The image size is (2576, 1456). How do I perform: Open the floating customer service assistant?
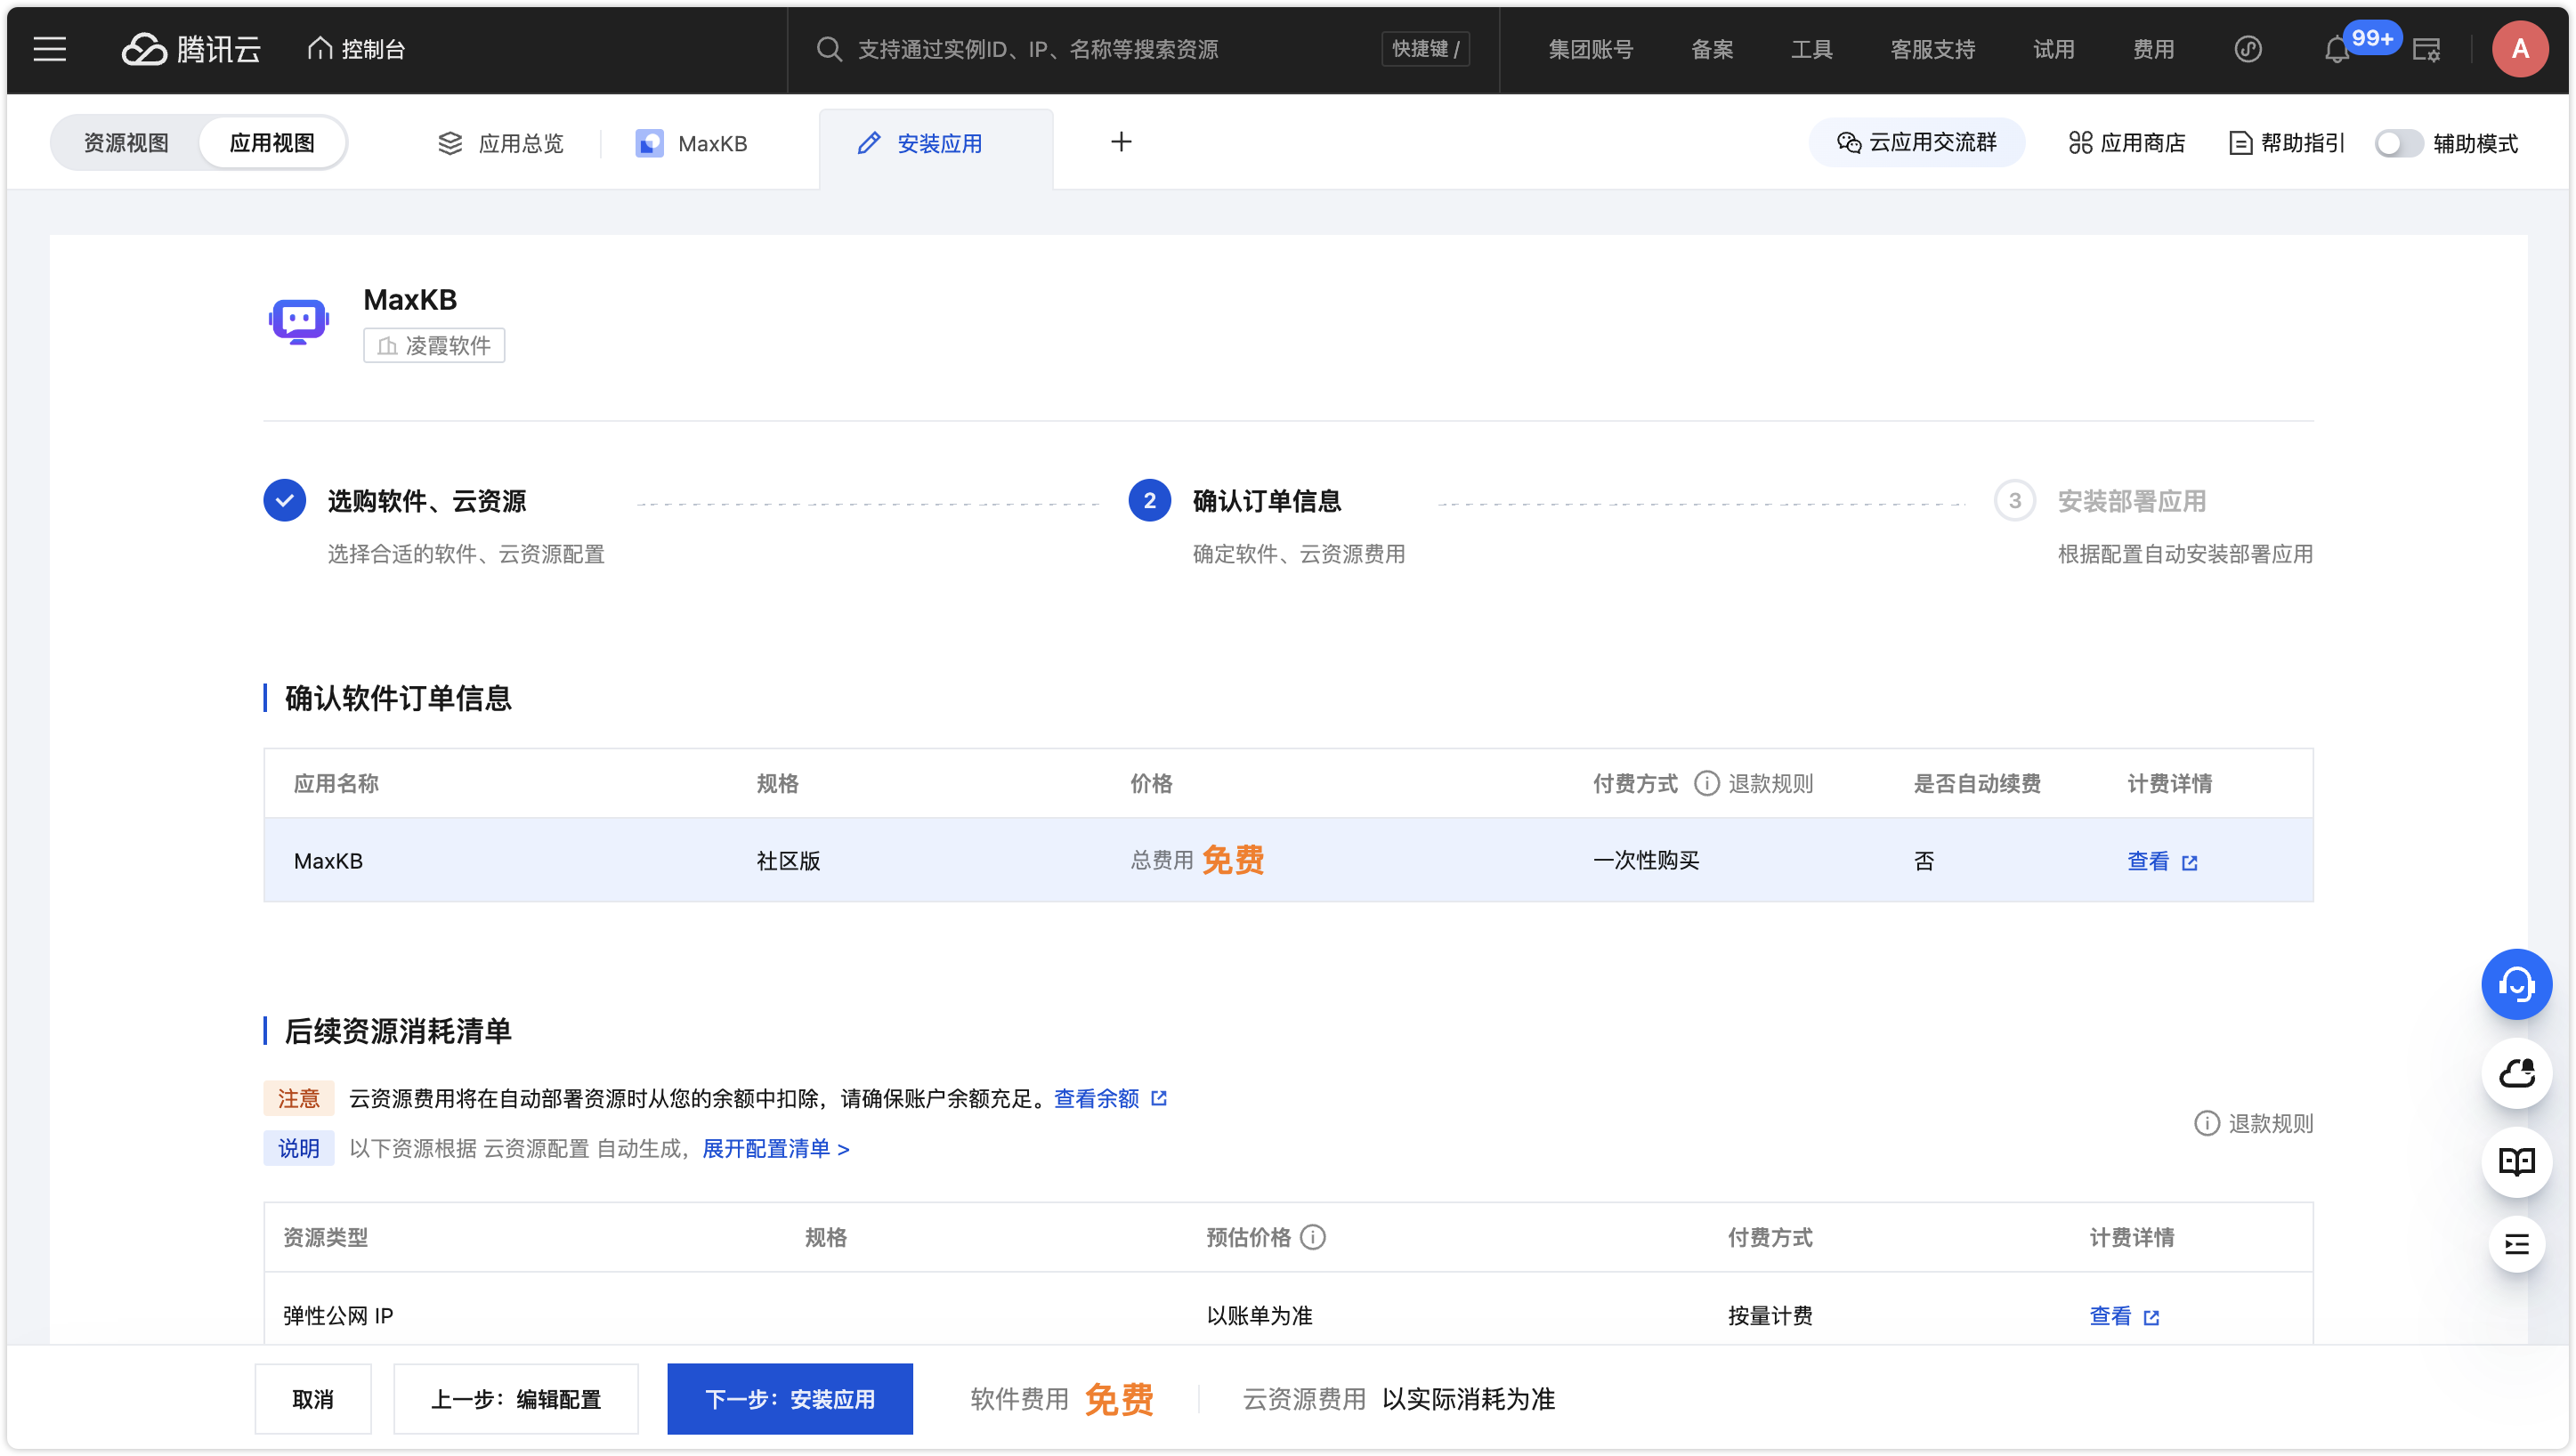[2517, 984]
